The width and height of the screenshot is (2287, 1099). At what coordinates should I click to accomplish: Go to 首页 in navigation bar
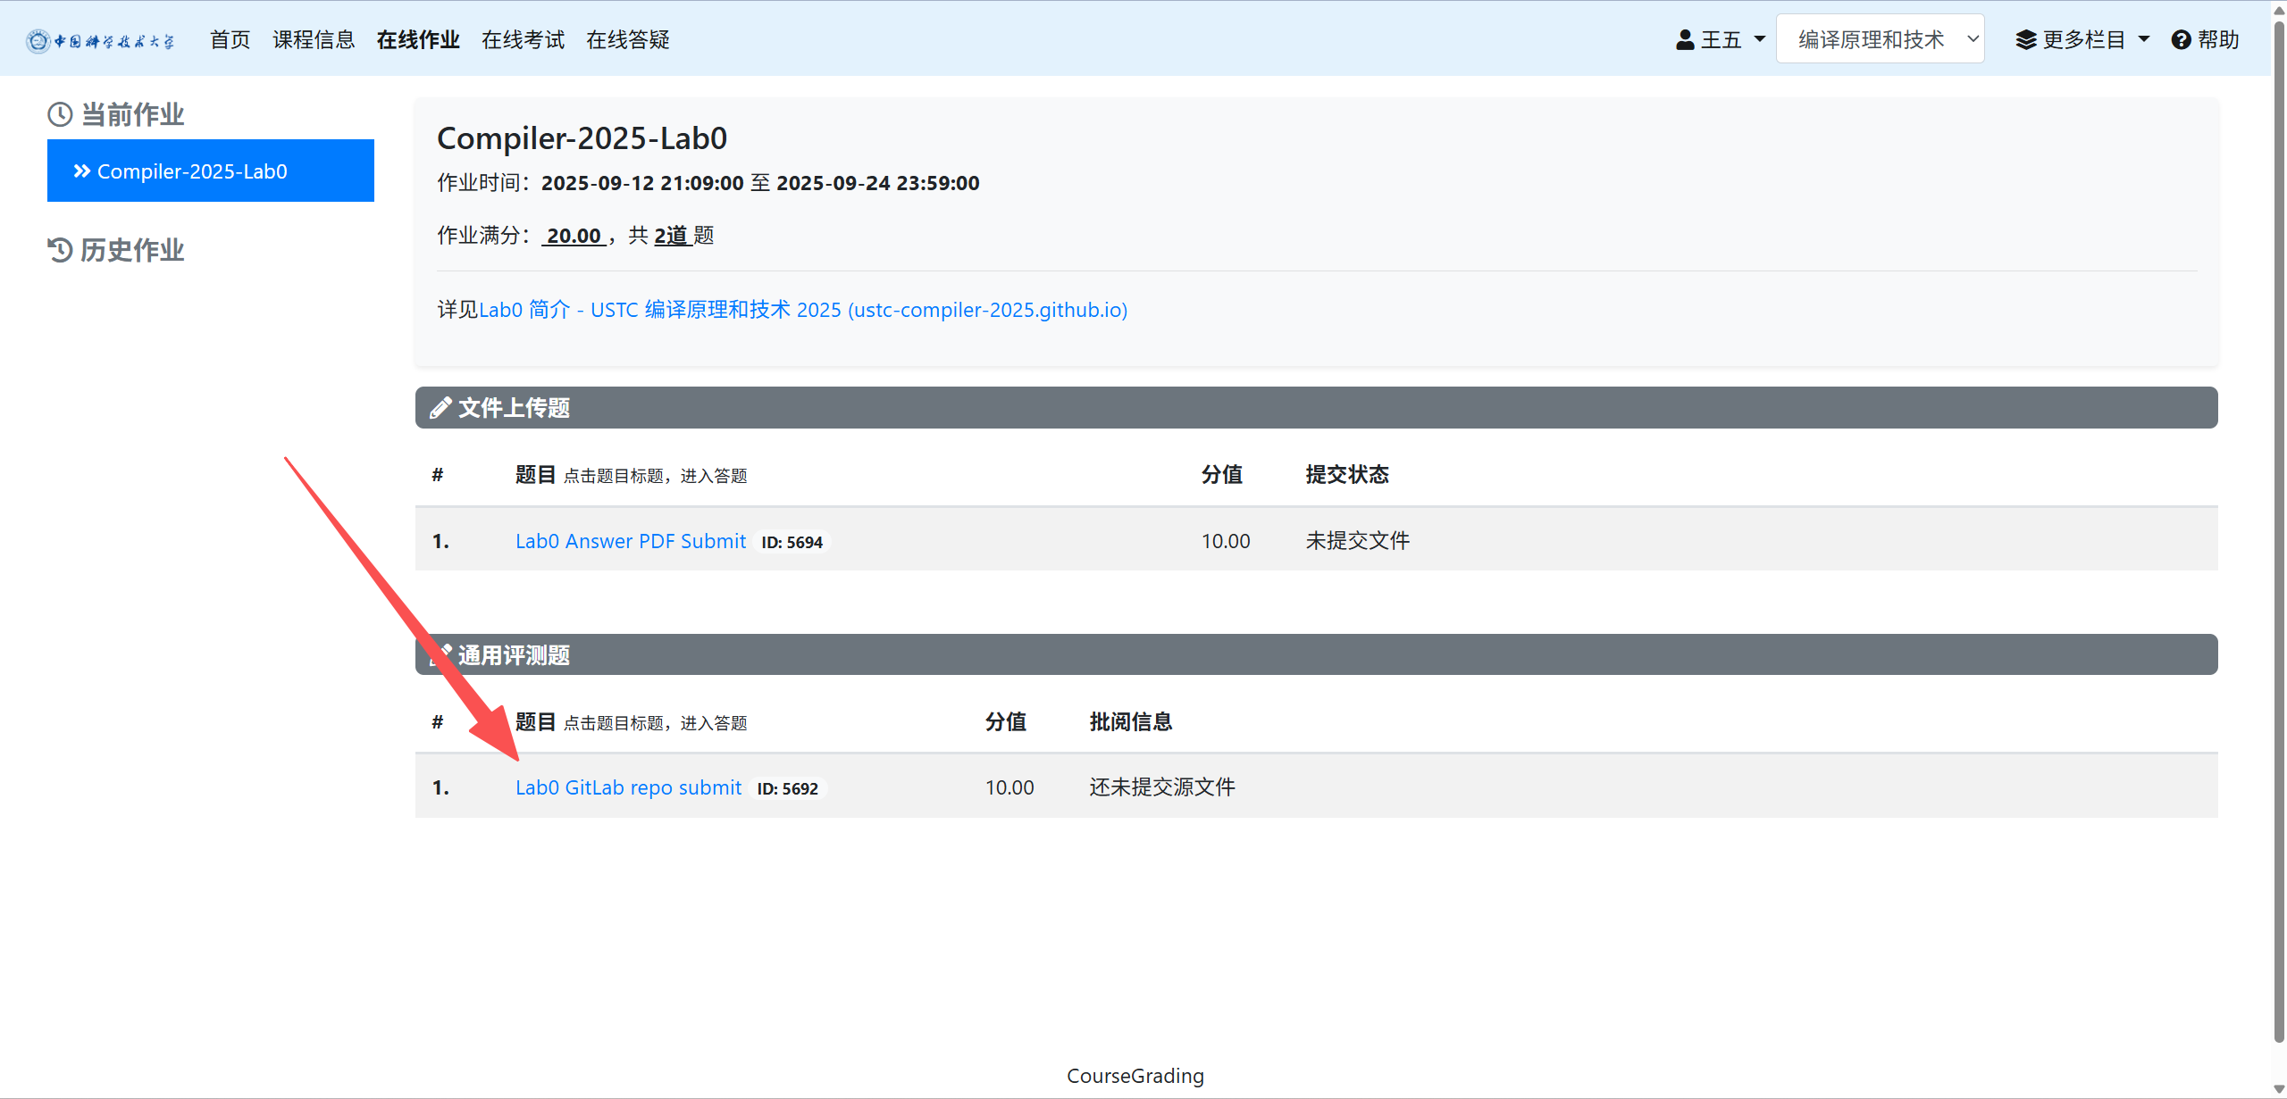point(230,40)
